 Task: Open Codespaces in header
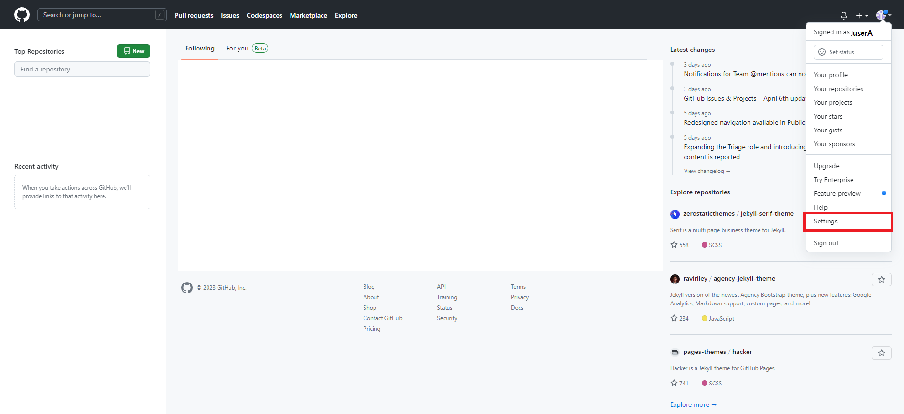[x=264, y=15]
